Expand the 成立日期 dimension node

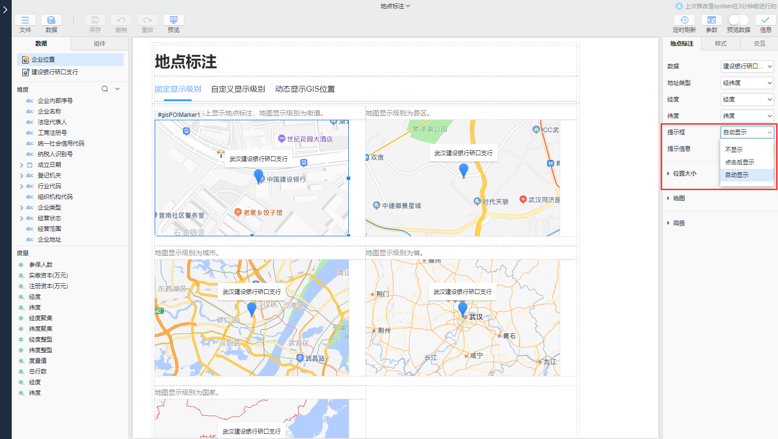pyautogui.click(x=21, y=165)
